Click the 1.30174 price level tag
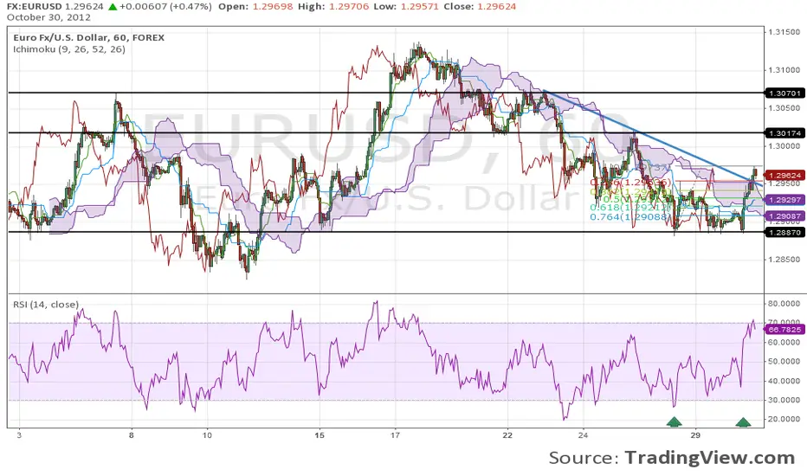Screen dimensions: 807x476 click(784, 132)
